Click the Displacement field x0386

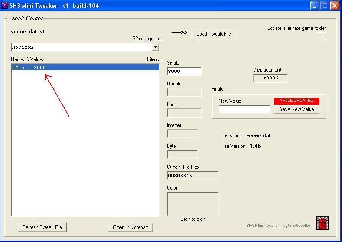tap(271, 78)
